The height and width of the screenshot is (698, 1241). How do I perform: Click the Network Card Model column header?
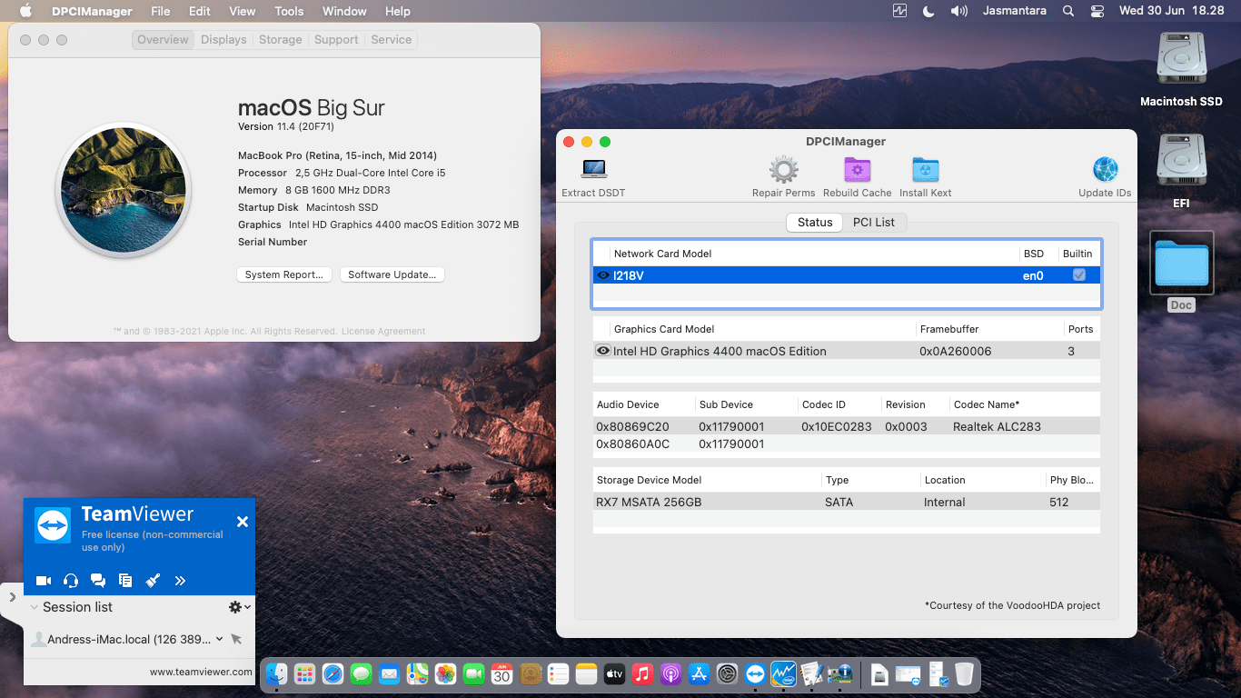click(x=662, y=254)
